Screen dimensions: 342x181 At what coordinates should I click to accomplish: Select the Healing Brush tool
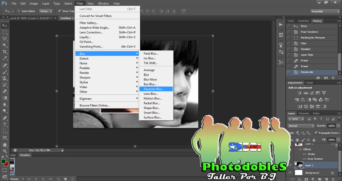5,65
